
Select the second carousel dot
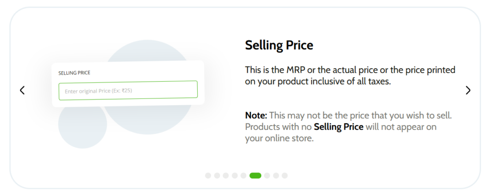[x=217, y=176]
